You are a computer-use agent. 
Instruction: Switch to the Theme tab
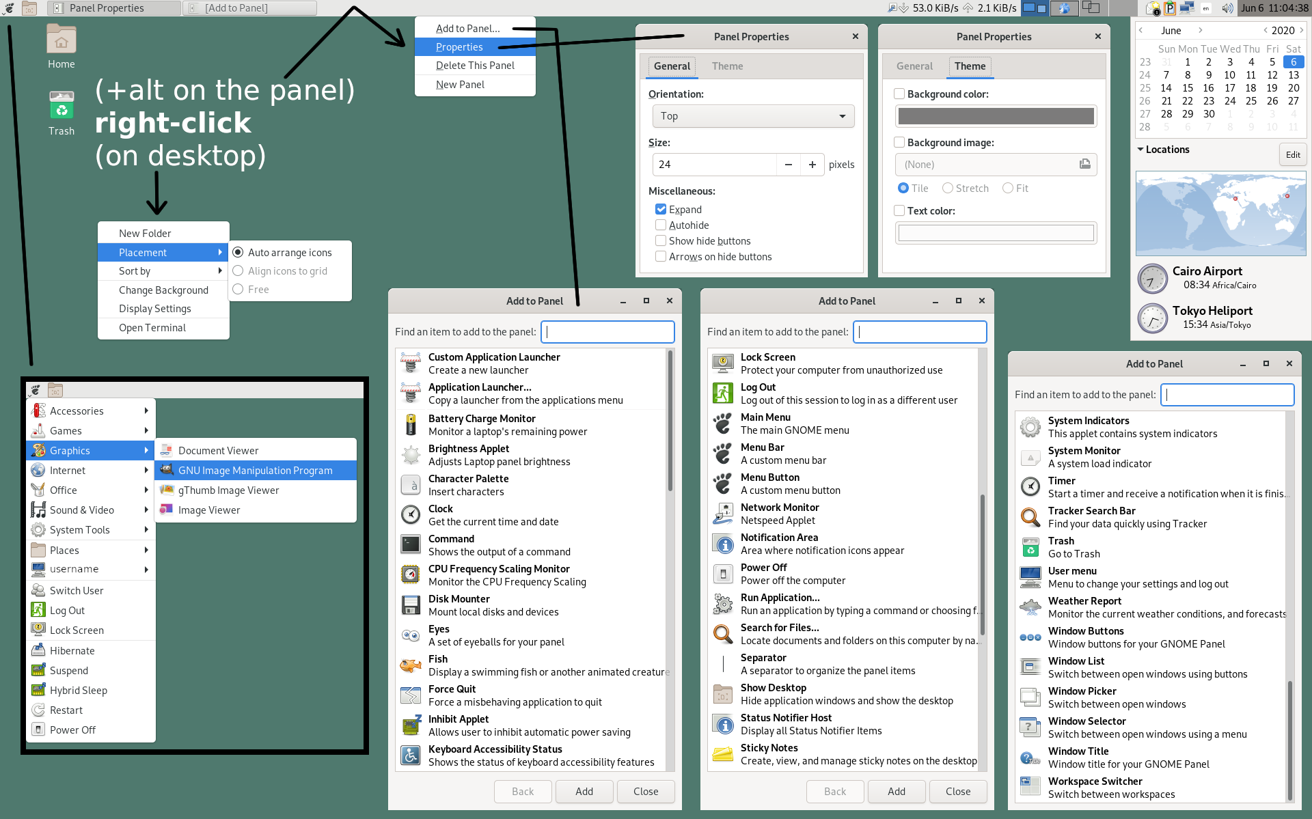tap(727, 66)
